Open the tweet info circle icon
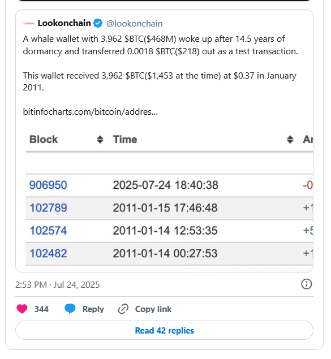 pos(306,284)
